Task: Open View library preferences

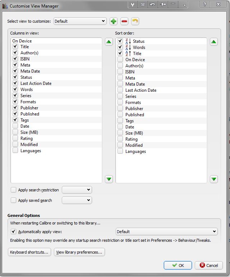Action: point(79,252)
